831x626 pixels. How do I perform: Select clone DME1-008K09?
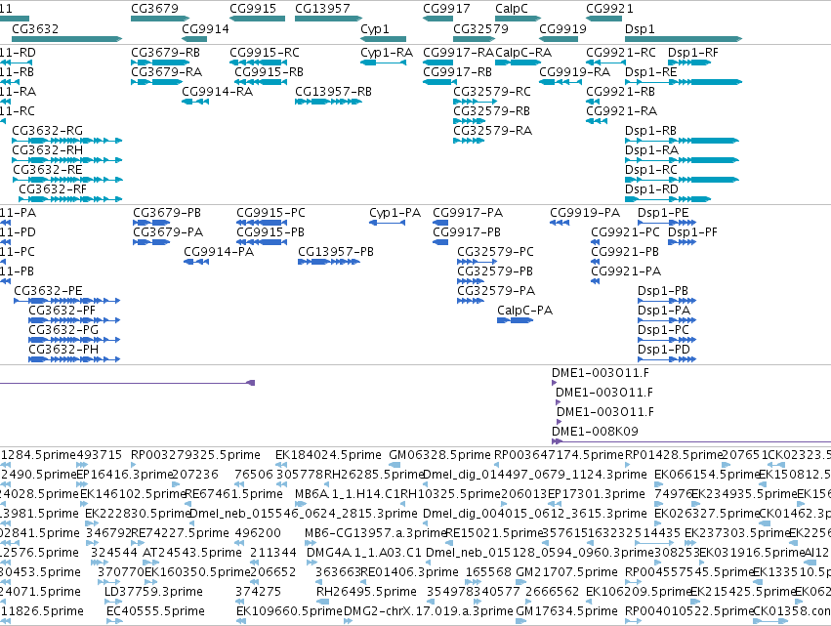coord(691,441)
